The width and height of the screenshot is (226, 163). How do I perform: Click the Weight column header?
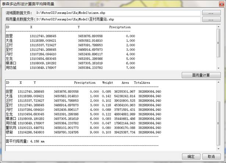tap(108, 82)
